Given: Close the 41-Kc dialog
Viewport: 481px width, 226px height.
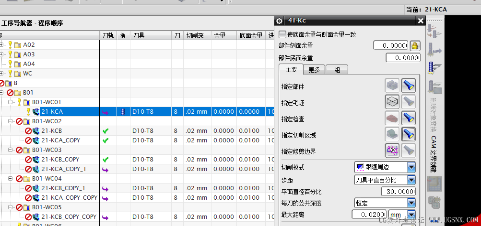Looking at the screenshot, I should click(420, 21).
